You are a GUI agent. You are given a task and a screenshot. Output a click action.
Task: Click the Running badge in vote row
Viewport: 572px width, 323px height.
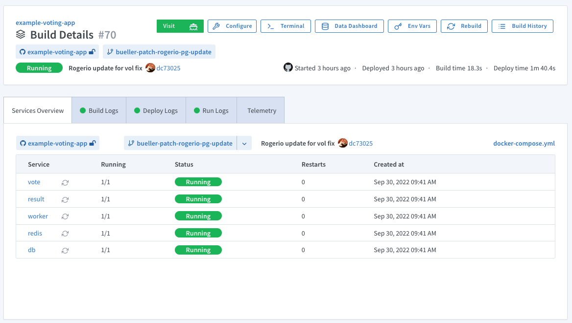[x=198, y=182]
